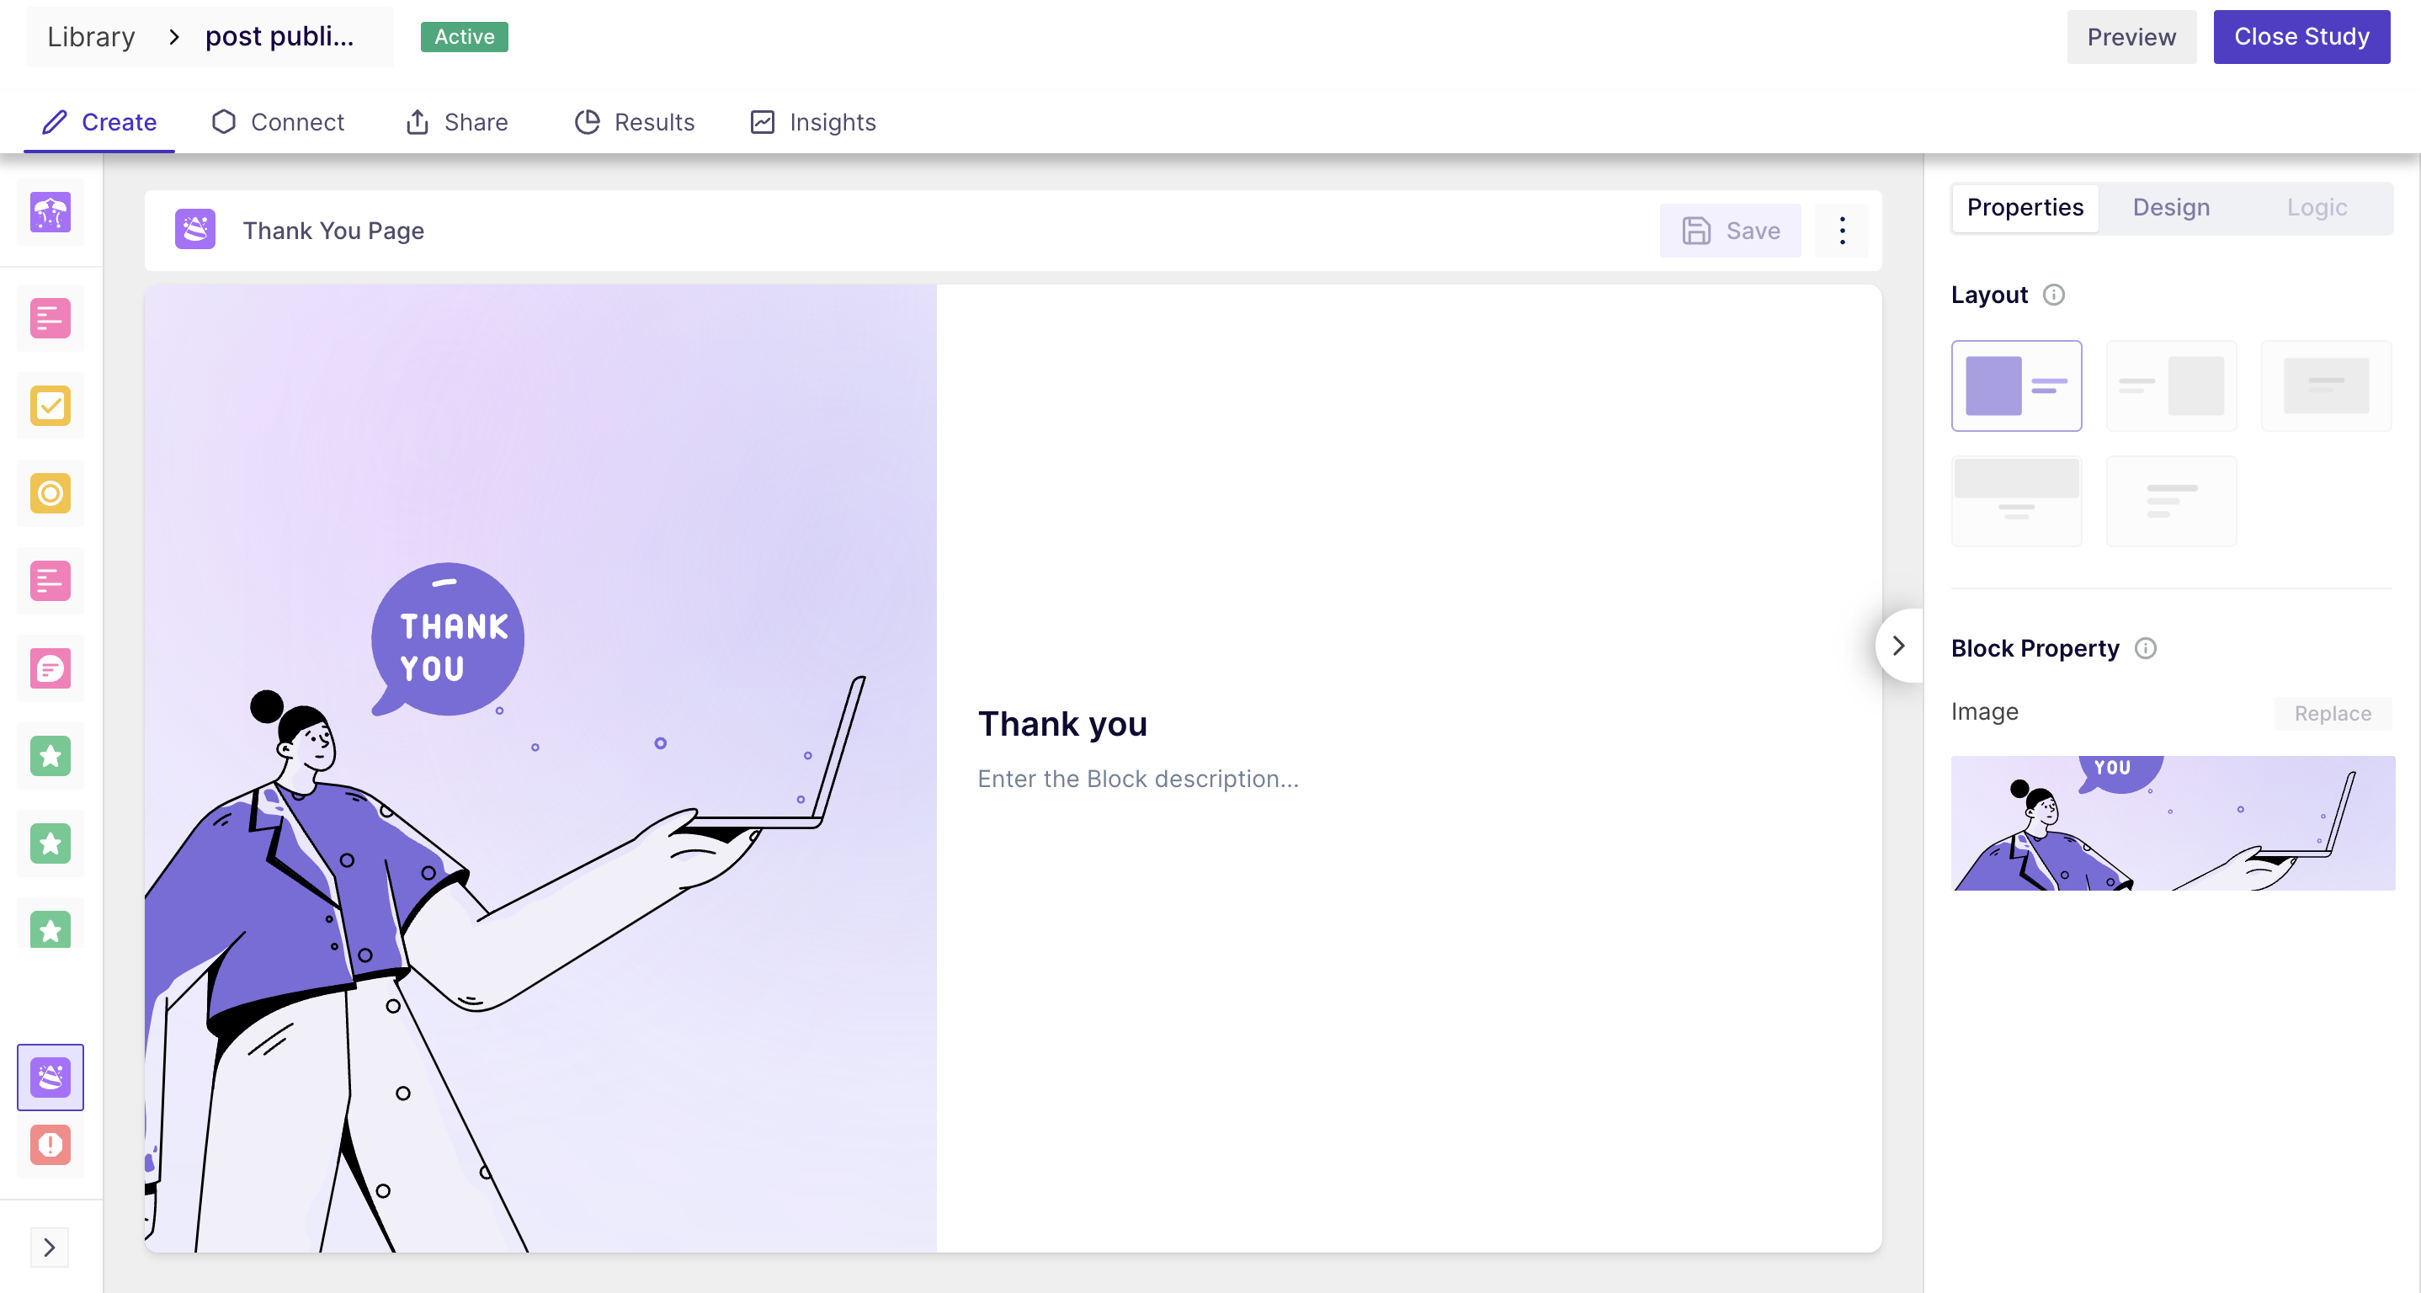Image resolution: width=2421 pixels, height=1293 pixels.
Task: Switch to the Connect tab
Action: 278,122
